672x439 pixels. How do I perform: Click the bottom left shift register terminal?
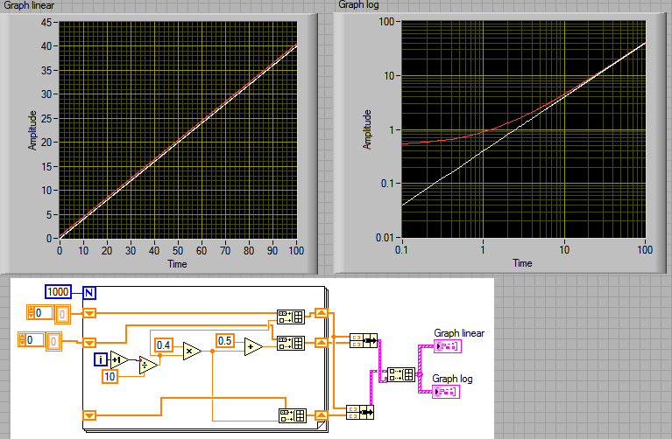click(89, 415)
